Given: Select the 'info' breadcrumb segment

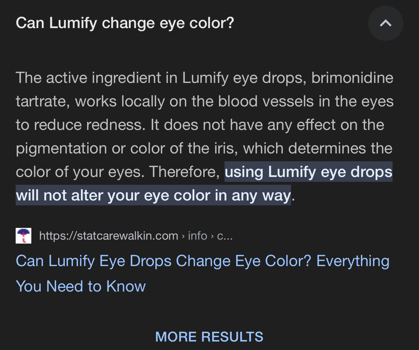Looking at the screenshot, I should [197, 236].
